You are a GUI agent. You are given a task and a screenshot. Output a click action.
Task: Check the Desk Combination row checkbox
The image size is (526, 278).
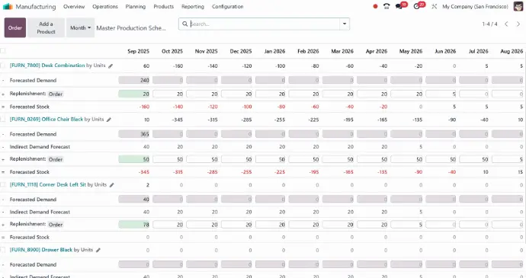coord(3,66)
